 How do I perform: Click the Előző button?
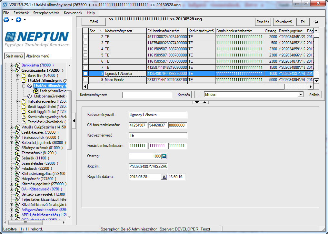(94, 22)
